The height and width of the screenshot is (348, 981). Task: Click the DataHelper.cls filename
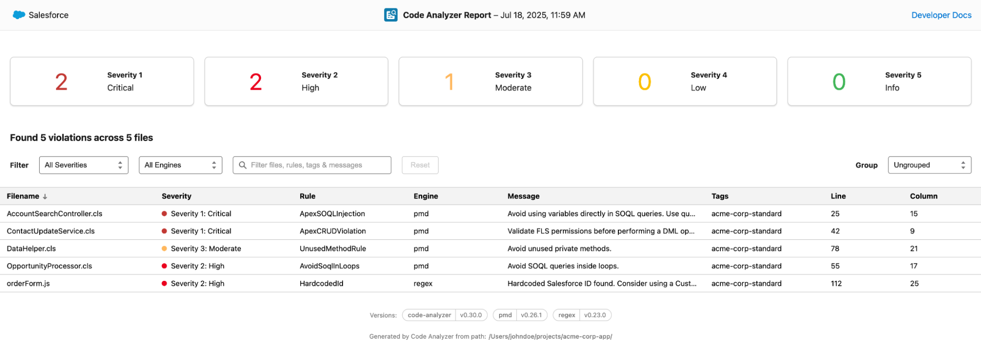31,249
